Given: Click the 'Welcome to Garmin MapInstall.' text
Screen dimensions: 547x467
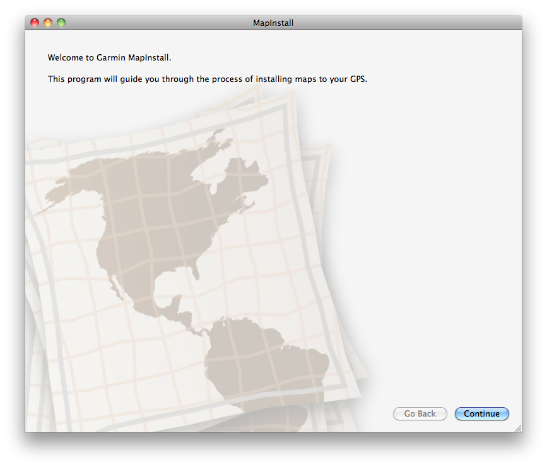Looking at the screenshot, I should click(110, 57).
